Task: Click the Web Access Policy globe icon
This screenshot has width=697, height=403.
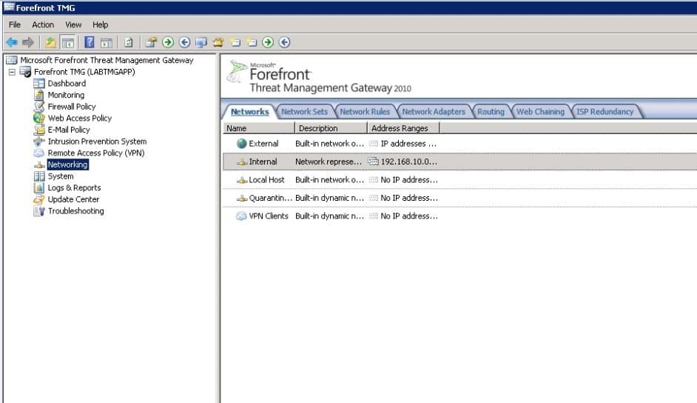Action: coord(39,118)
